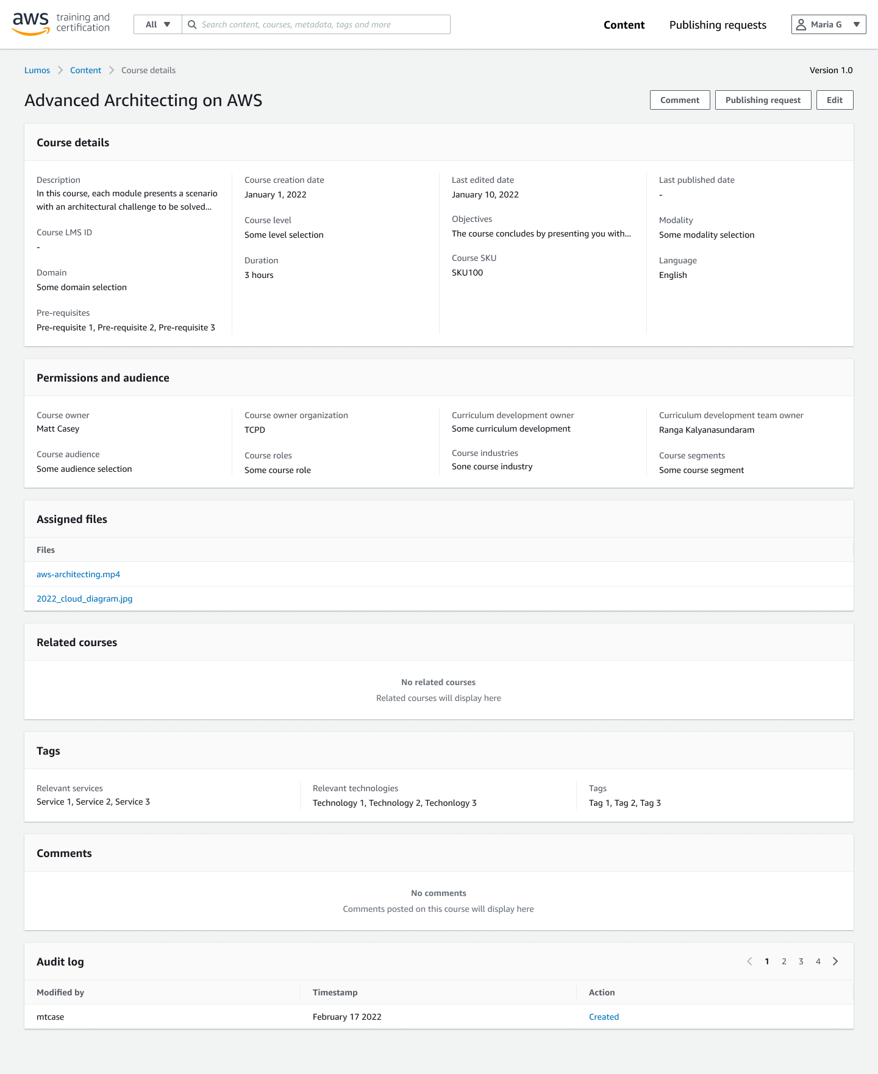
Task: Click the Comment button
Action: pyautogui.click(x=680, y=100)
